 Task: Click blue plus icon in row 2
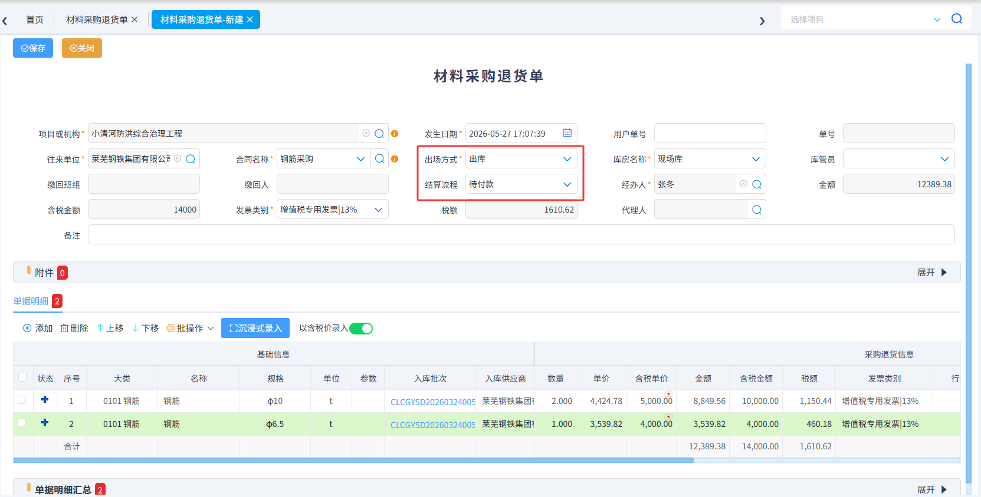(45, 422)
